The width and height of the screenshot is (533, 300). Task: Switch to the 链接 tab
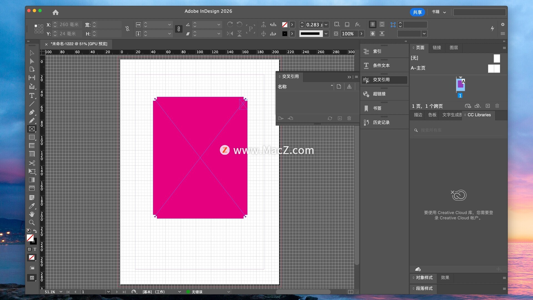tap(437, 48)
